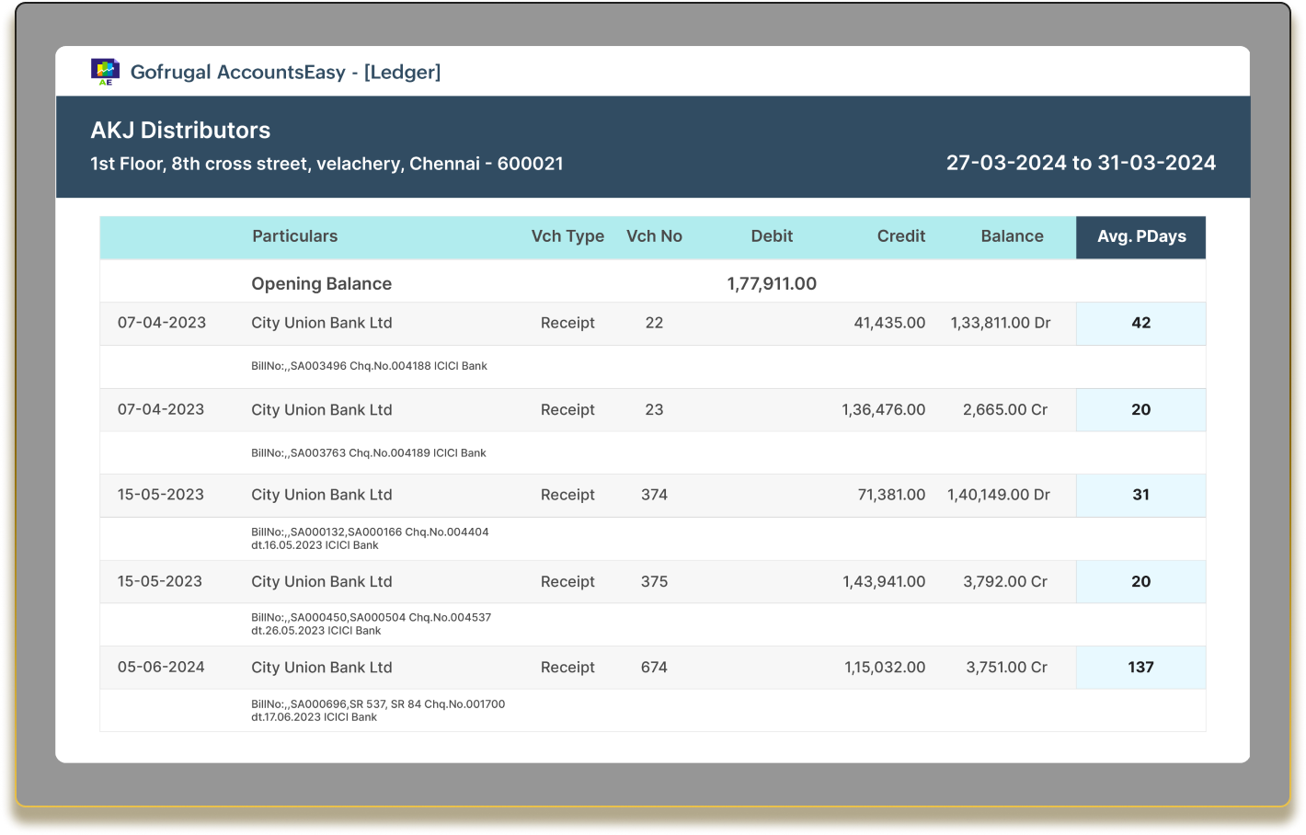The width and height of the screenshot is (1306, 835).
Task: Select the Balance column header
Action: pyautogui.click(x=1013, y=236)
